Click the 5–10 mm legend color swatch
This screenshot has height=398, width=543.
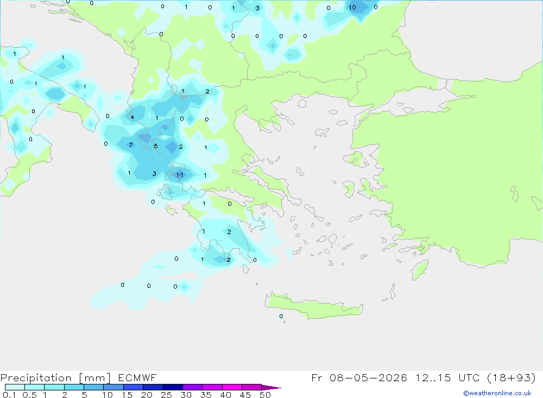coord(93,387)
